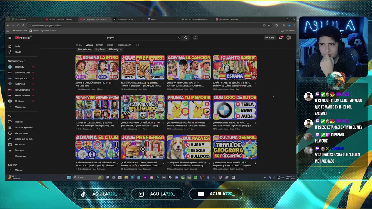
Task: Go back in browser history
Action: (8, 25)
